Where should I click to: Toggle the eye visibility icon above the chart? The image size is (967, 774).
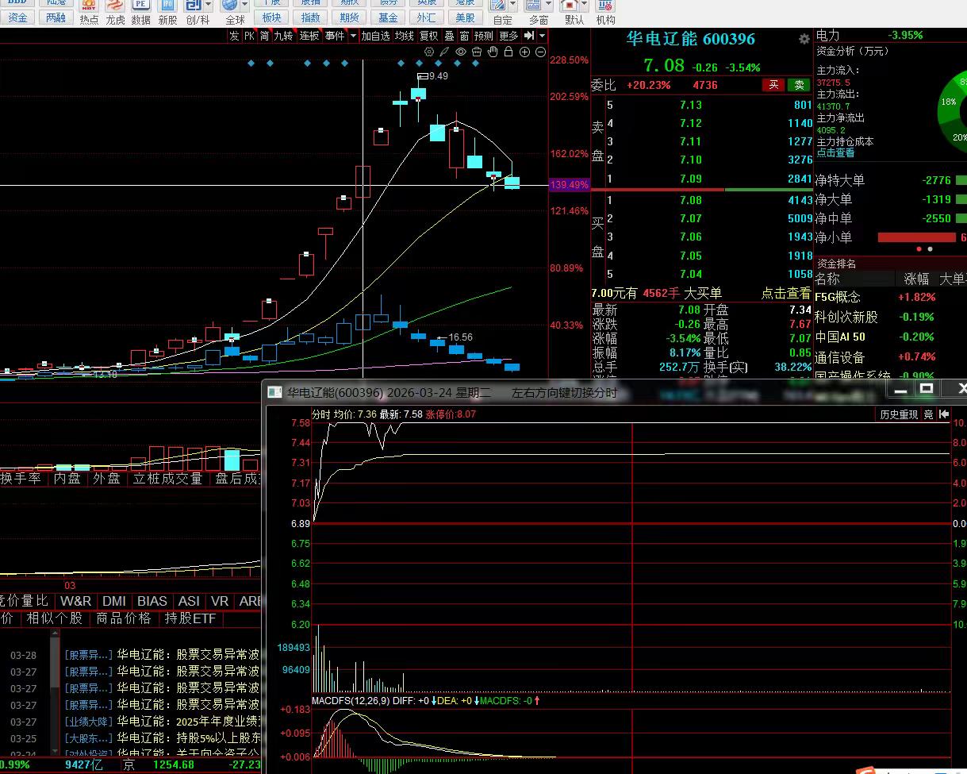tap(461, 52)
